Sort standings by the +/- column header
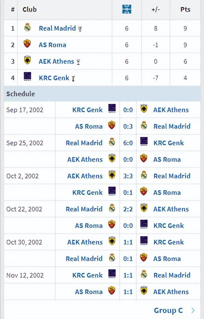Viewport: 204px width, 319px height. click(155, 10)
